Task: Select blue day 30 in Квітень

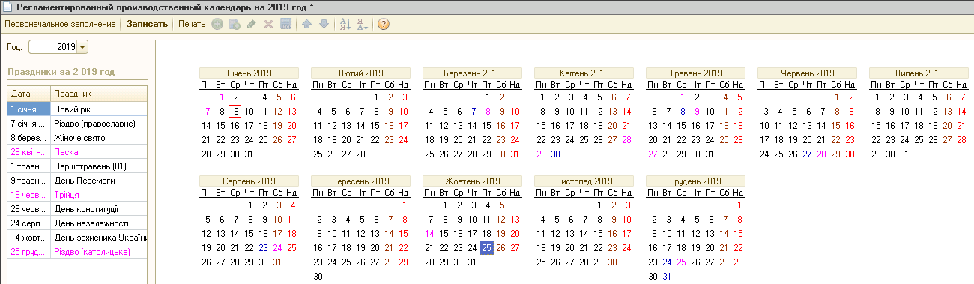Action: (555, 154)
